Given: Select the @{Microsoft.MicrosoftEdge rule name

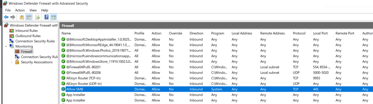Looking at the screenshot, I should click(x=99, y=45).
